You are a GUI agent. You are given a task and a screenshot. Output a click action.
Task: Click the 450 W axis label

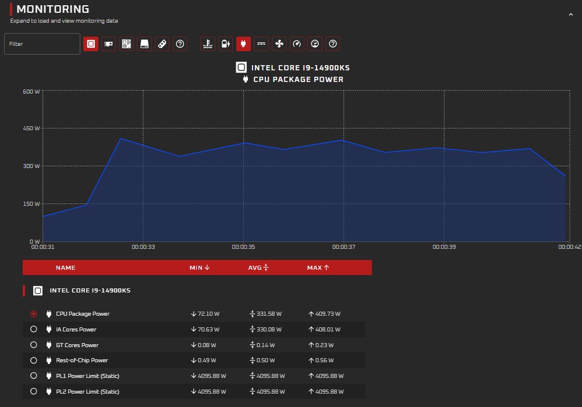[31, 128]
